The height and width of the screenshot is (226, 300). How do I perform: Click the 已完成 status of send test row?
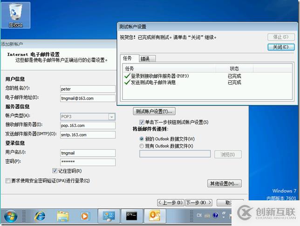[234, 83]
